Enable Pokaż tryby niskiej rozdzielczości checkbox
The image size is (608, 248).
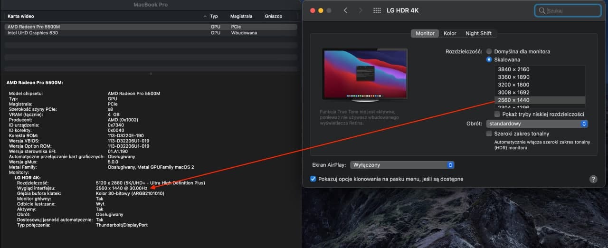pyautogui.click(x=497, y=114)
